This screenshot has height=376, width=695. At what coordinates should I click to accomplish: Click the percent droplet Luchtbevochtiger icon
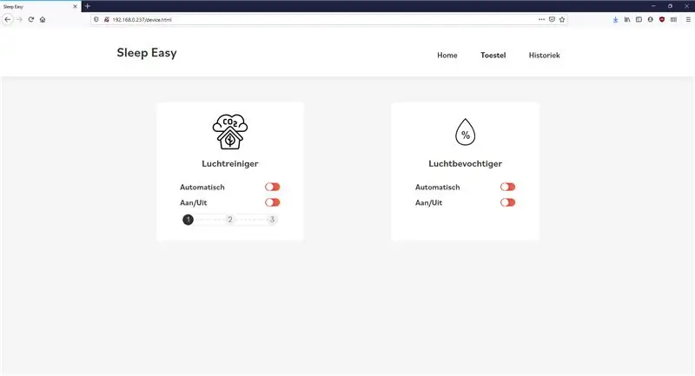click(466, 132)
